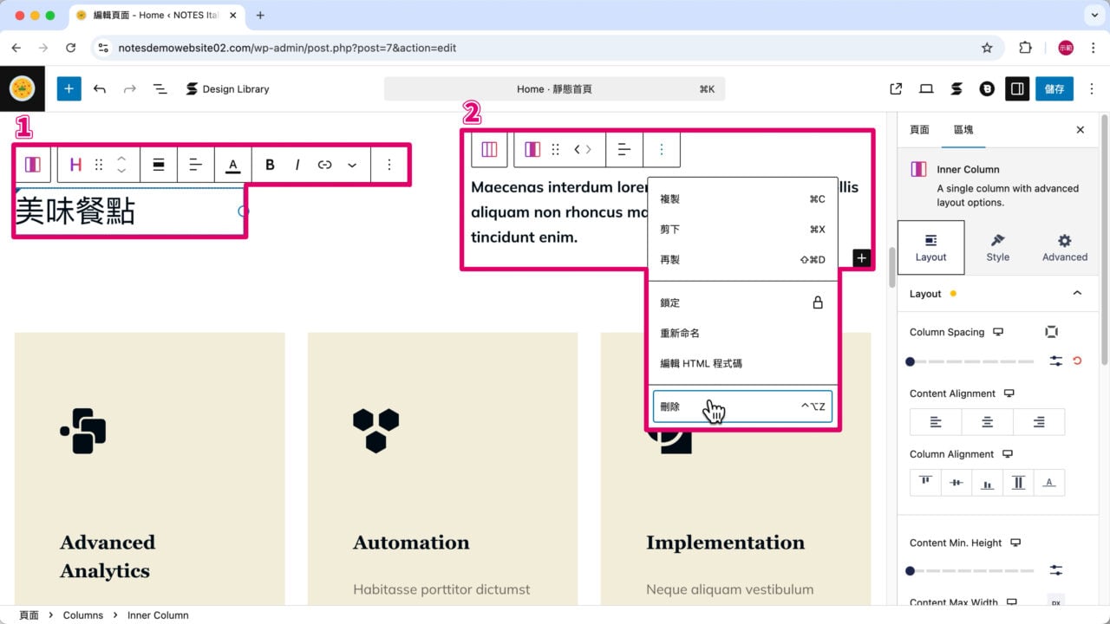Image resolution: width=1110 pixels, height=624 pixels.
Task: Set Column Alignment to top
Action: point(925,483)
